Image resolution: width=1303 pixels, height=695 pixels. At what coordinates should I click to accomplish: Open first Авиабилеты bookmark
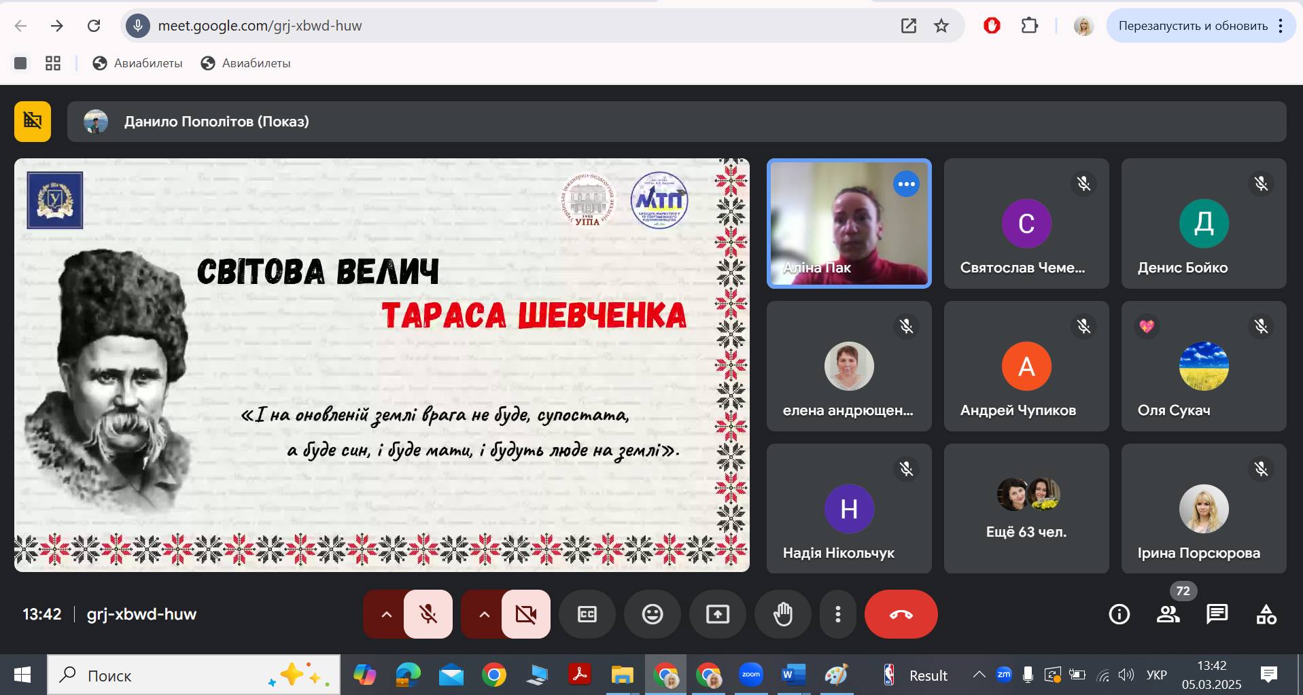[x=138, y=63]
